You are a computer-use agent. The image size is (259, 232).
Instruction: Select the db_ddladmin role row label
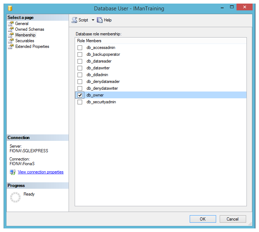(x=97, y=75)
